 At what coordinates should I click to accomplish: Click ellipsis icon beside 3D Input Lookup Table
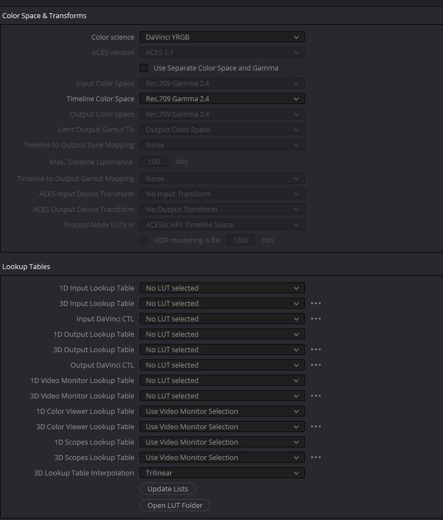click(x=315, y=303)
